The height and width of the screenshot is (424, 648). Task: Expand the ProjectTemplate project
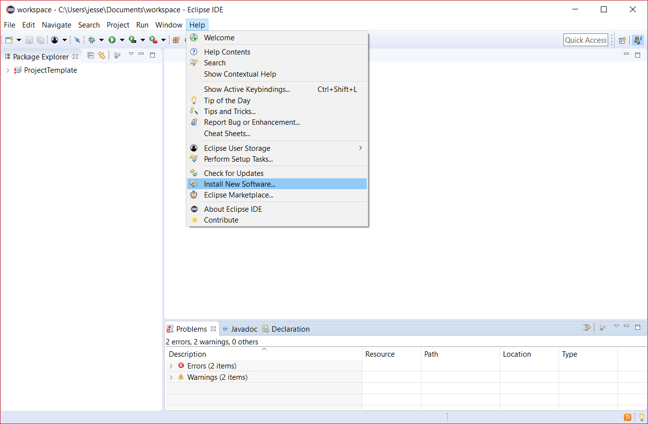click(7, 70)
